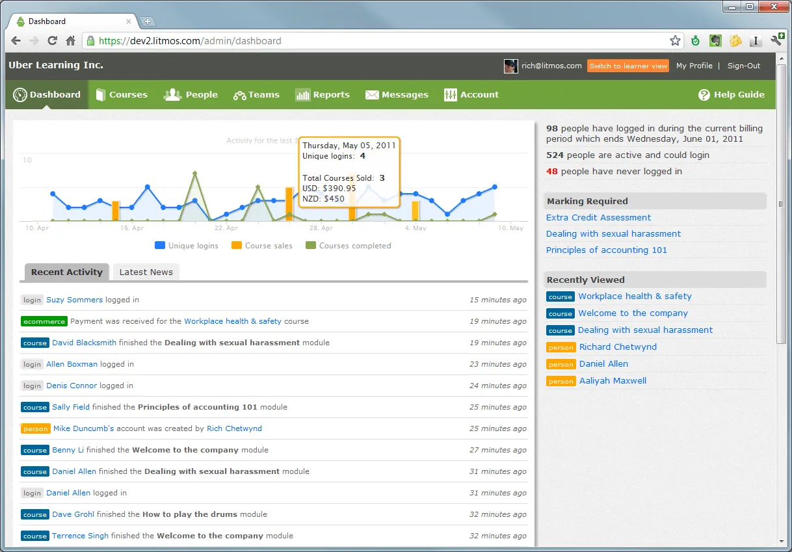
Task: Click the Messages envelope icon
Action: point(372,95)
